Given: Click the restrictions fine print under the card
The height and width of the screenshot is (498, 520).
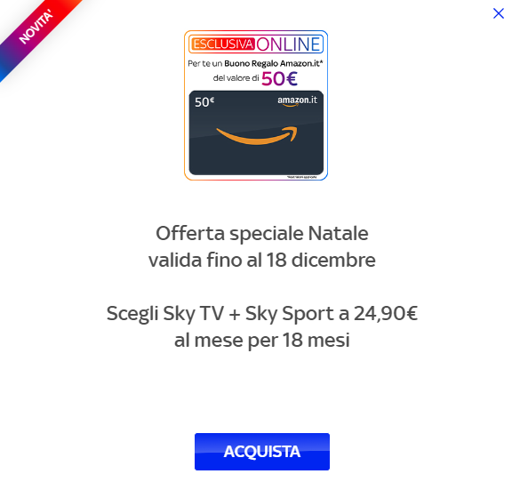Looking at the screenshot, I should pos(302,177).
